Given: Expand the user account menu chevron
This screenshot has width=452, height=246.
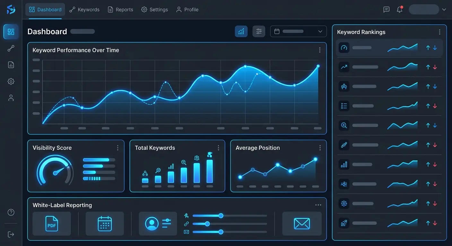Looking at the screenshot, I should point(444,10).
